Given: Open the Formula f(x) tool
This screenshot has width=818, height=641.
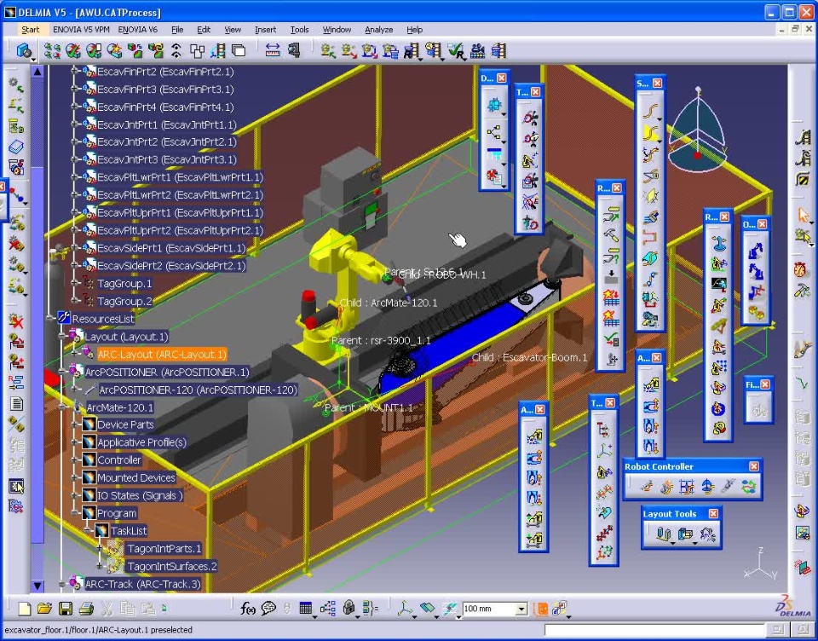Looking at the screenshot, I should point(248,608).
